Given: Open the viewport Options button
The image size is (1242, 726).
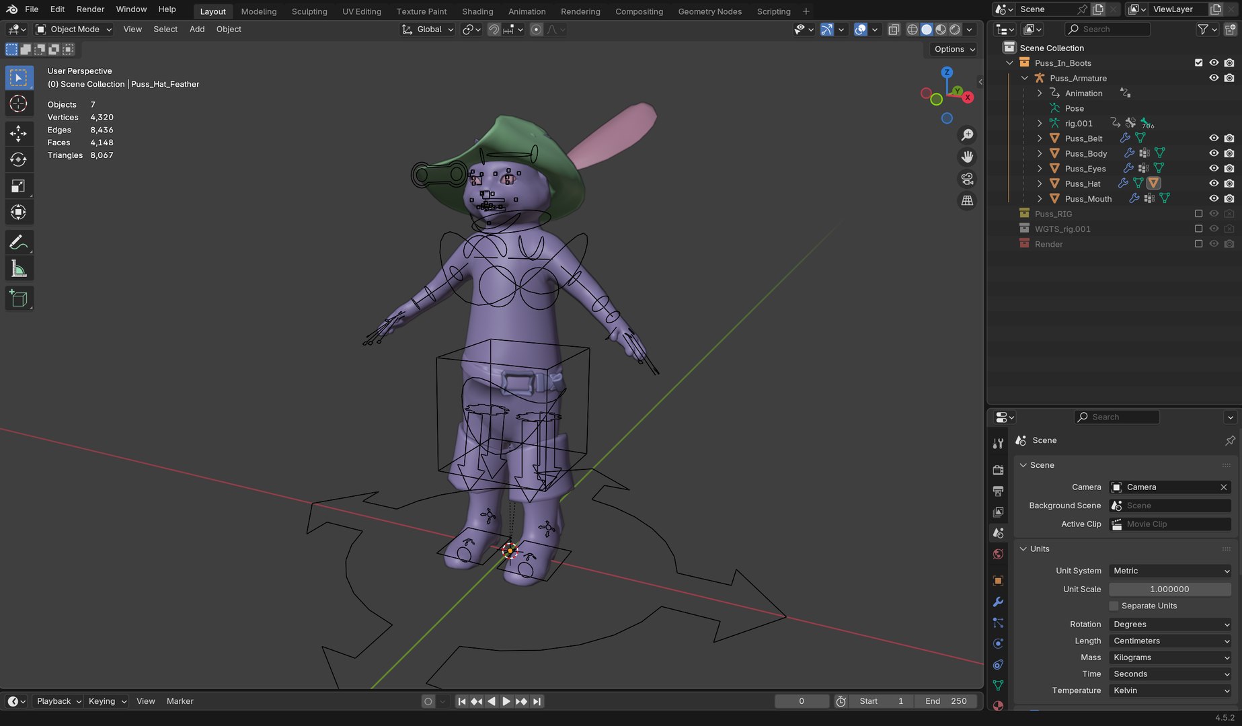Looking at the screenshot, I should [x=954, y=49].
